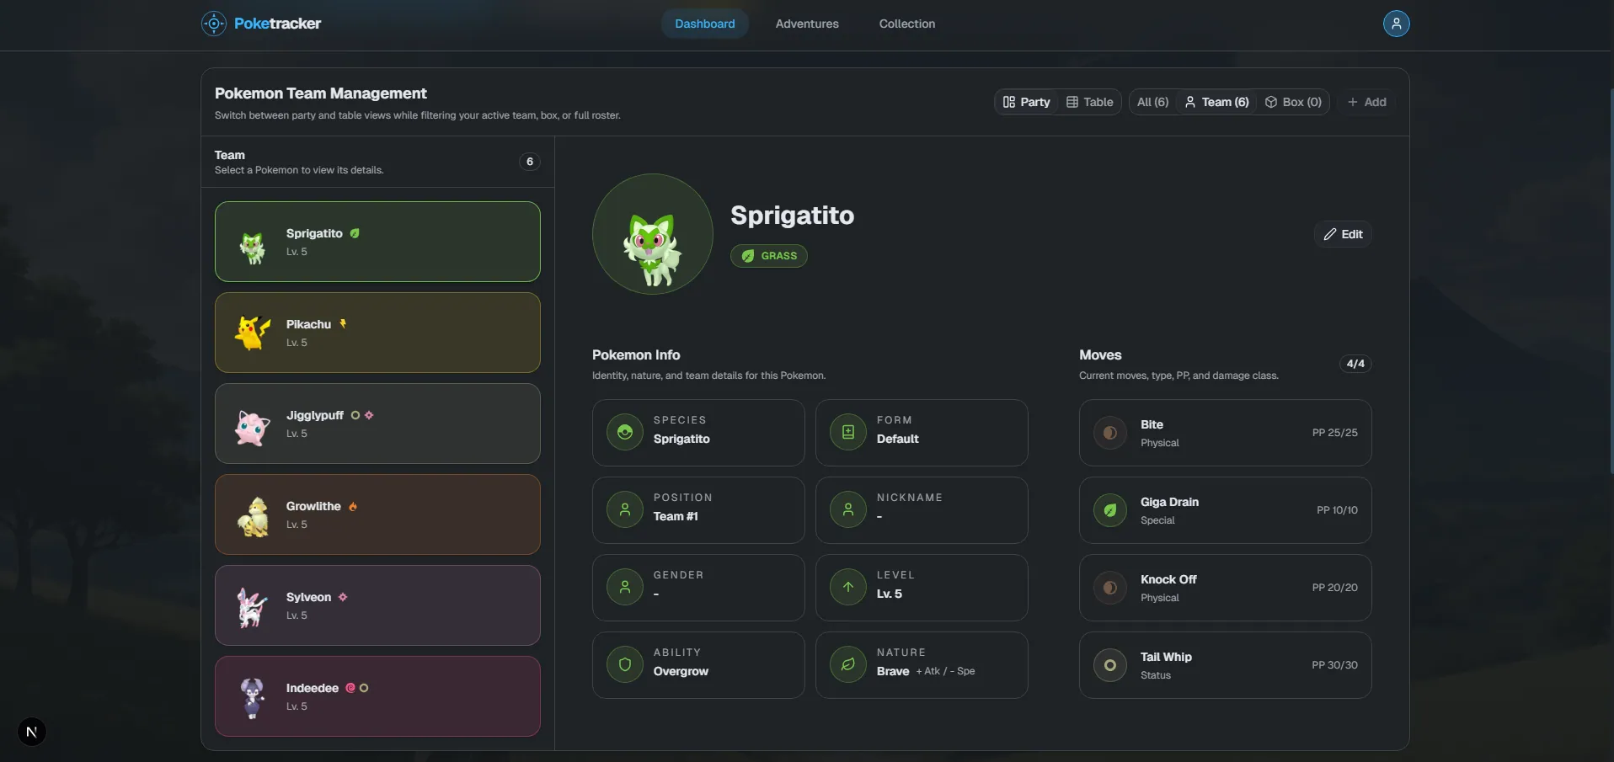Screen dimensions: 1614x762
Task: Click the Edit button for Sprigatito
Action: [x=1343, y=234]
